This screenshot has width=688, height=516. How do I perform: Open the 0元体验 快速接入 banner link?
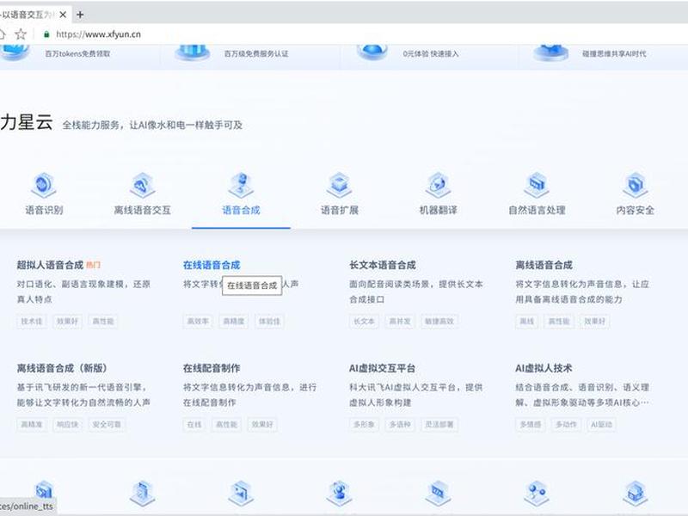click(x=431, y=53)
